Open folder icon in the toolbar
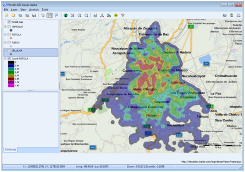The height and width of the screenshot is (172, 245). pos(13,15)
